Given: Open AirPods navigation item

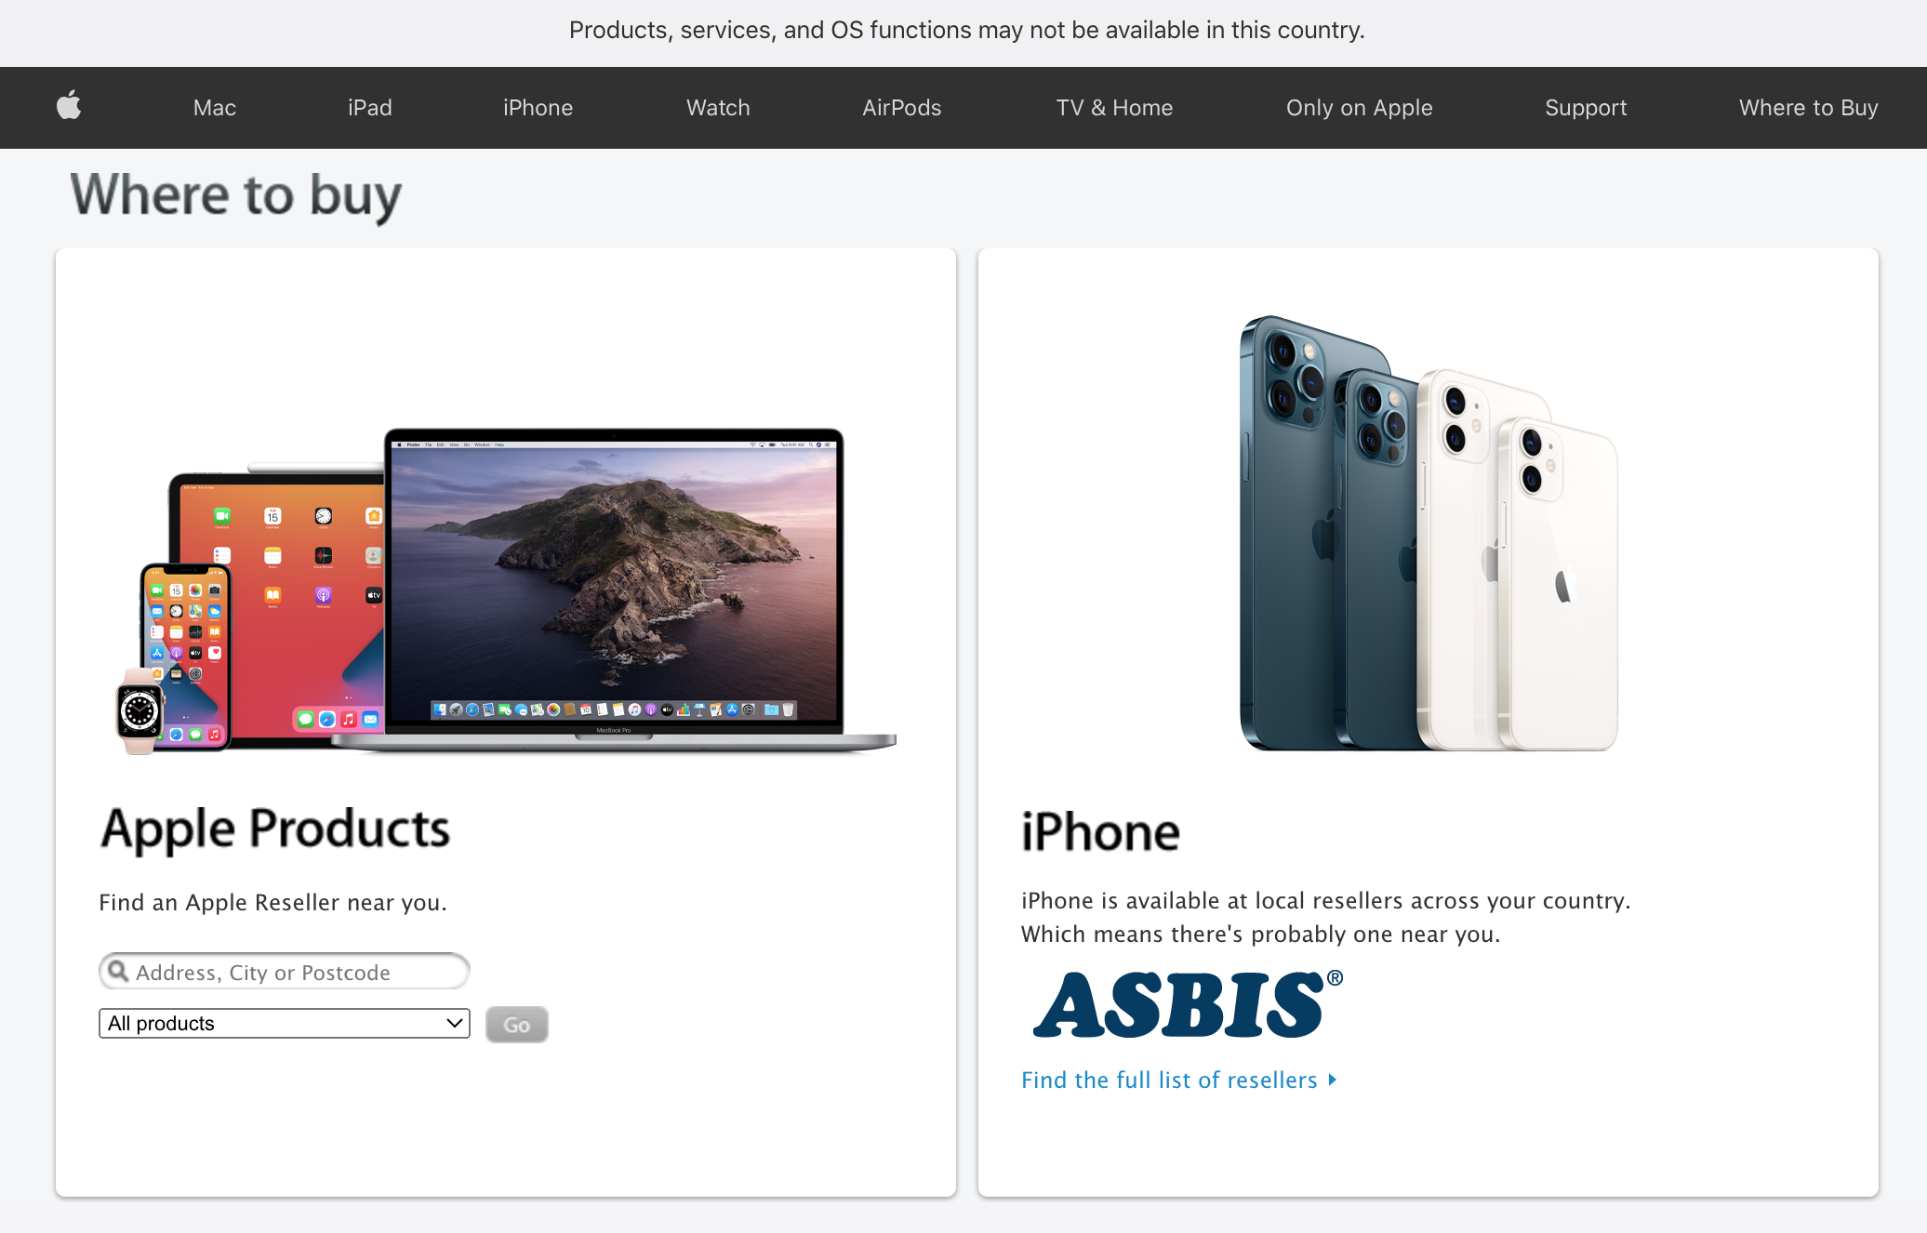Looking at the screenshot, I should 902,108.
